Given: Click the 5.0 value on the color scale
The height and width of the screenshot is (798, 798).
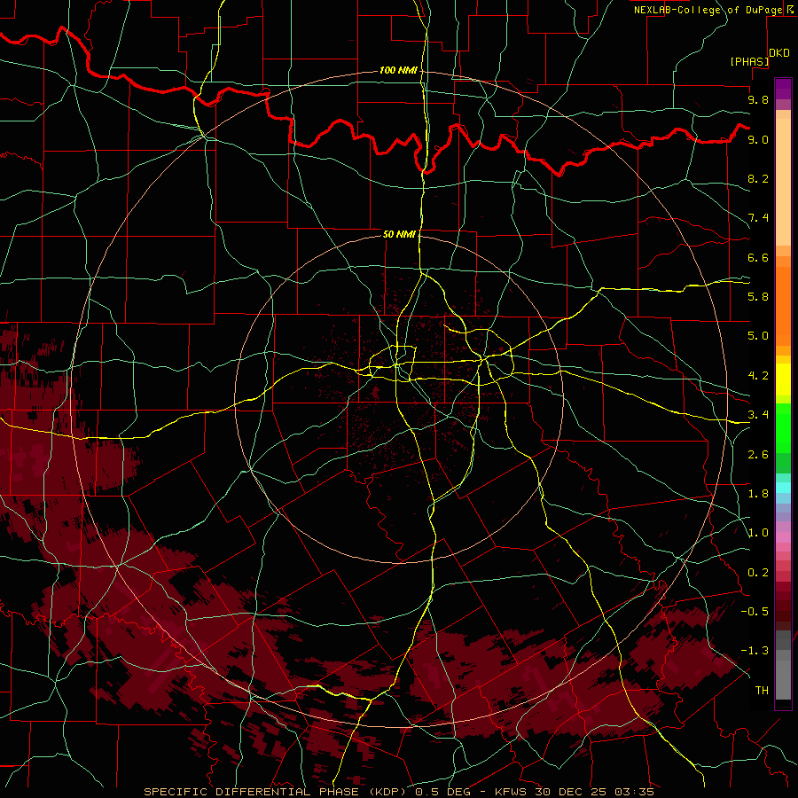Looking at the screenshot, I should coord(758,336).
